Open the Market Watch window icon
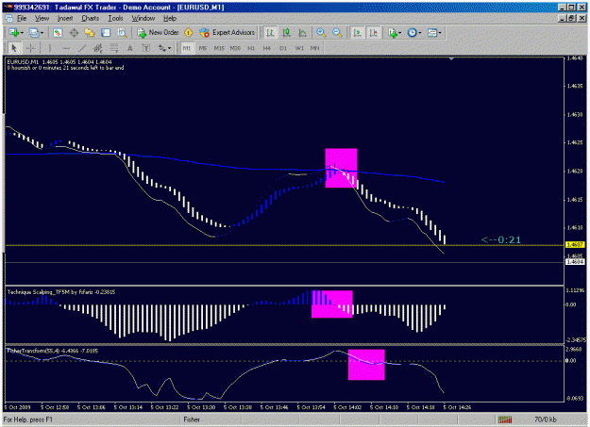The width and height of the screenshot is (590, 427). pos(58,33)
